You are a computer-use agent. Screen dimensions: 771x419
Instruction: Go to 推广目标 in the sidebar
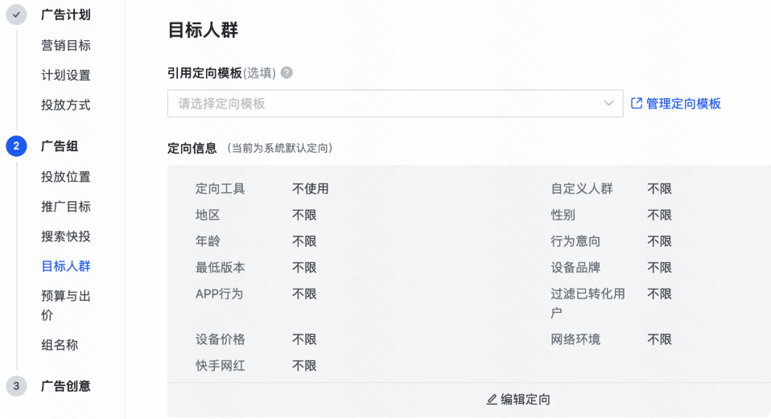66,207
